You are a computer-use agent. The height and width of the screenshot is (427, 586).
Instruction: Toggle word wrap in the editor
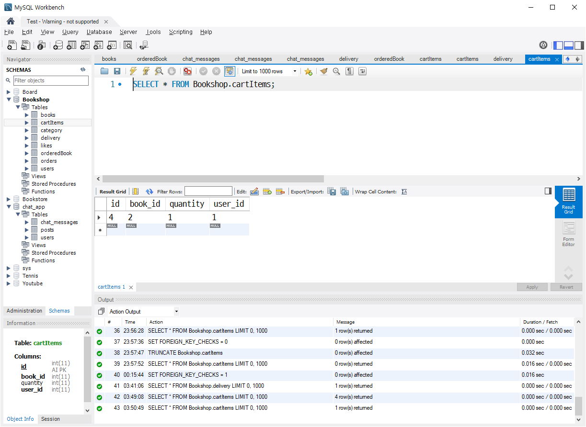pos(363,71)
